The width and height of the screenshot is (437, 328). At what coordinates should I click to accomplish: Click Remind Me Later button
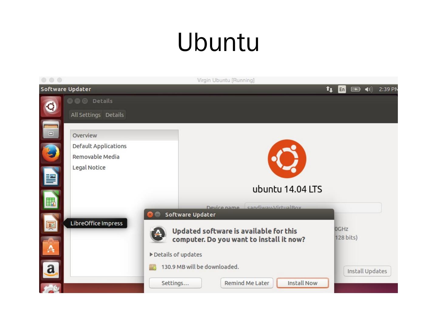pos(247,283)
